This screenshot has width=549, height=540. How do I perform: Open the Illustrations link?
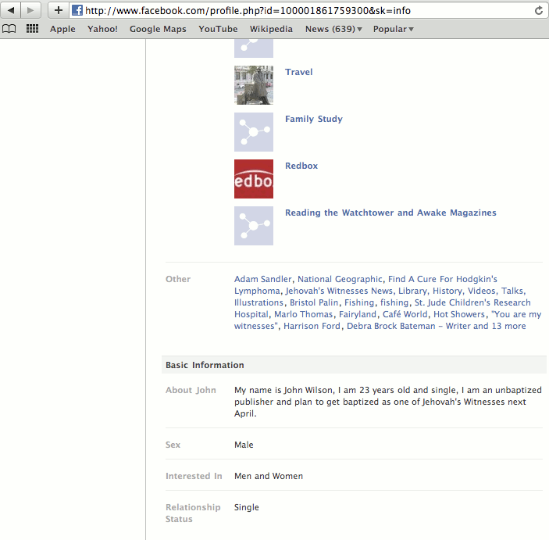tap(258, 302)
